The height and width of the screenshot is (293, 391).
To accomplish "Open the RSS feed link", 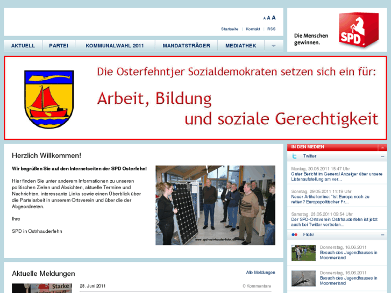I will click(x=271, y=29).
